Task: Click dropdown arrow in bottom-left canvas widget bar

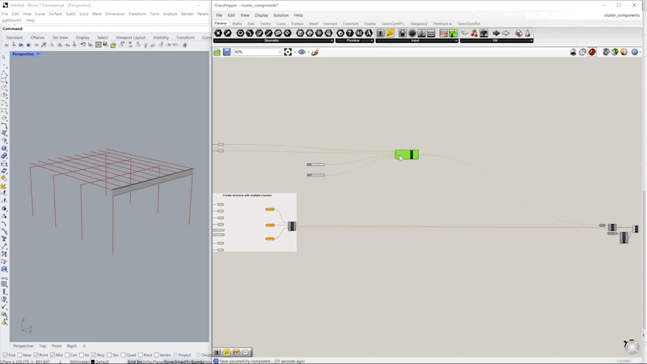Action: coord(246,353)
